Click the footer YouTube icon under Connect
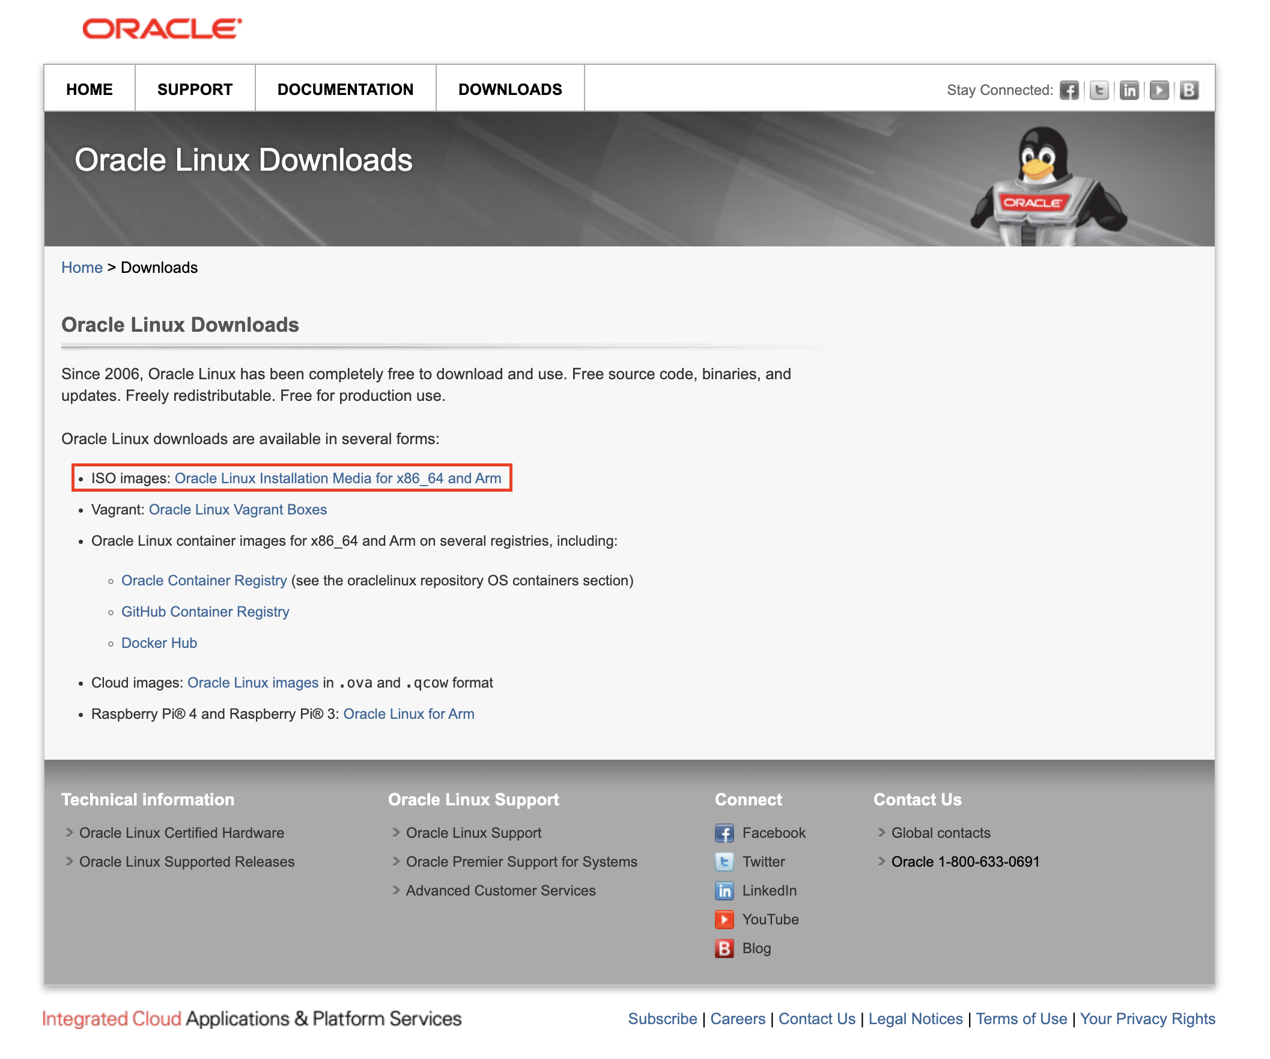The width and height of the screenshot is (1270, 1059). point(724,920)
